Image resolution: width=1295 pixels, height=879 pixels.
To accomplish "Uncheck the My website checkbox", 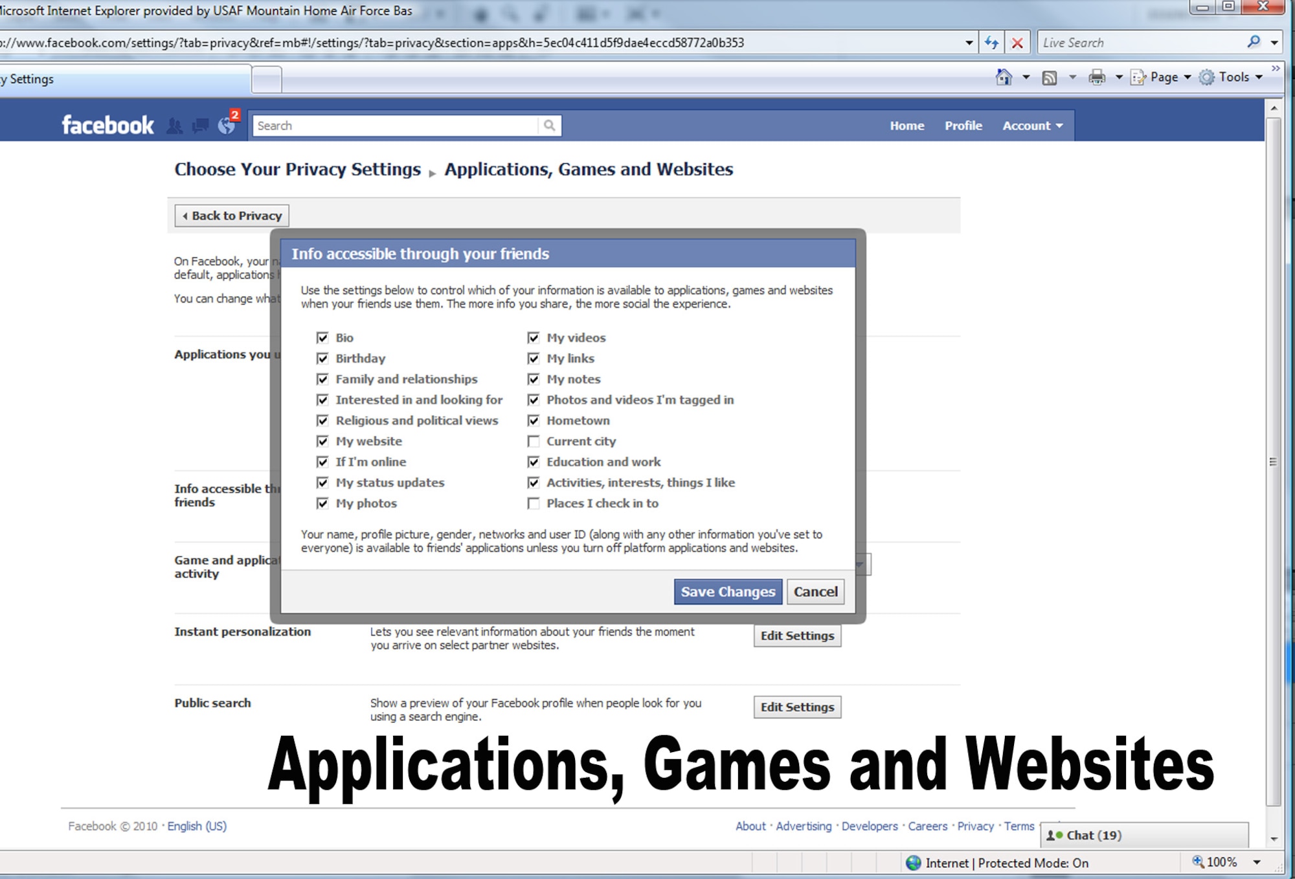I will [322, 441].
